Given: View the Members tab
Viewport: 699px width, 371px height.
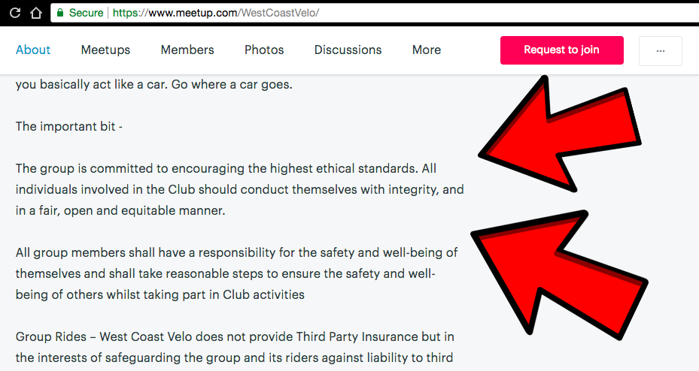Looking at the screenshot, I should [187, 50].
